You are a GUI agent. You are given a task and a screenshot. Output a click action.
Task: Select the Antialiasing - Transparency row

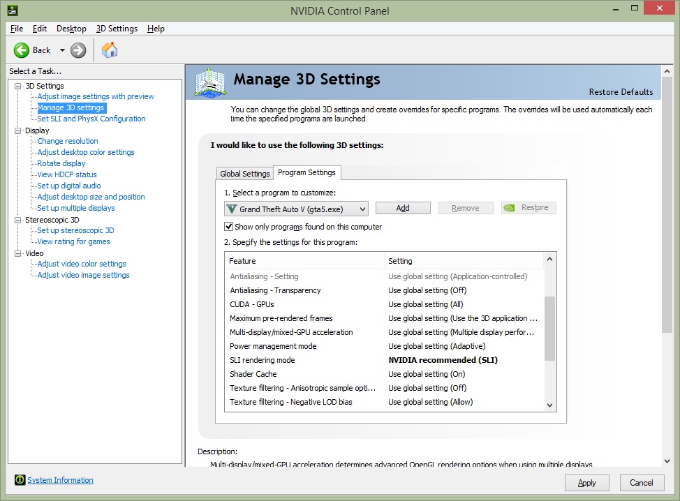(384, 290)
